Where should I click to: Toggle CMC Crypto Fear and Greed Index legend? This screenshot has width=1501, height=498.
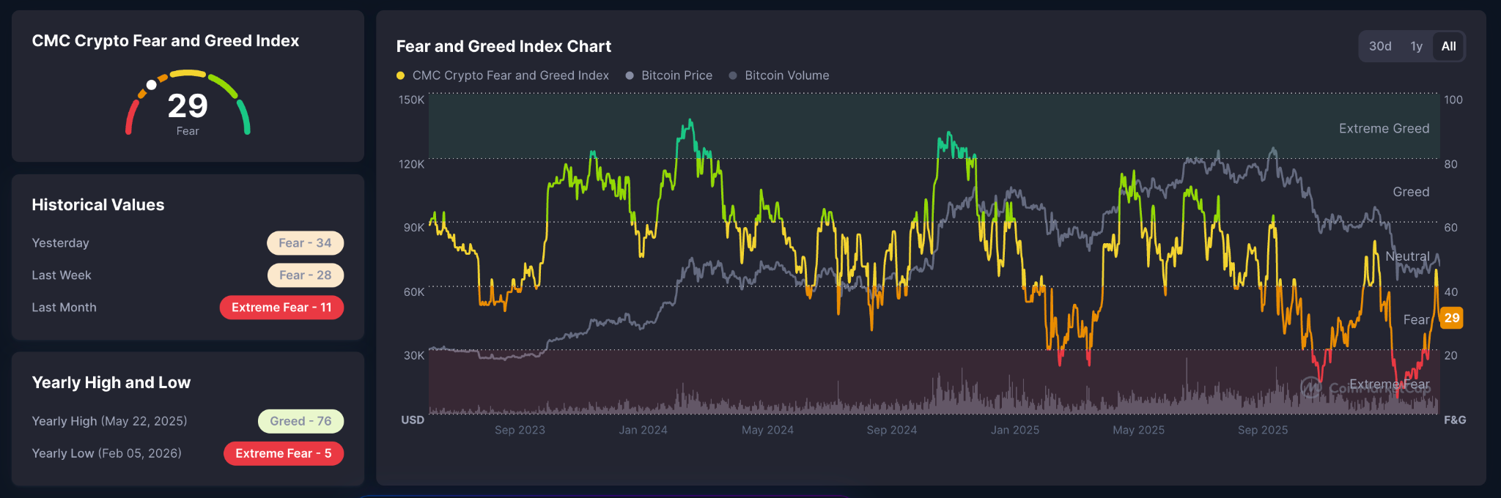coord(503,75)
